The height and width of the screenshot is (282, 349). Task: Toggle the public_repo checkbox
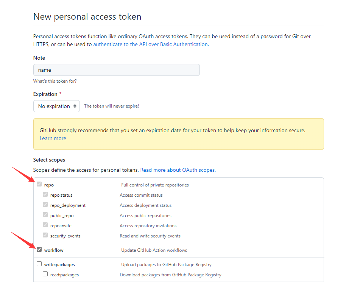point(45,215)
